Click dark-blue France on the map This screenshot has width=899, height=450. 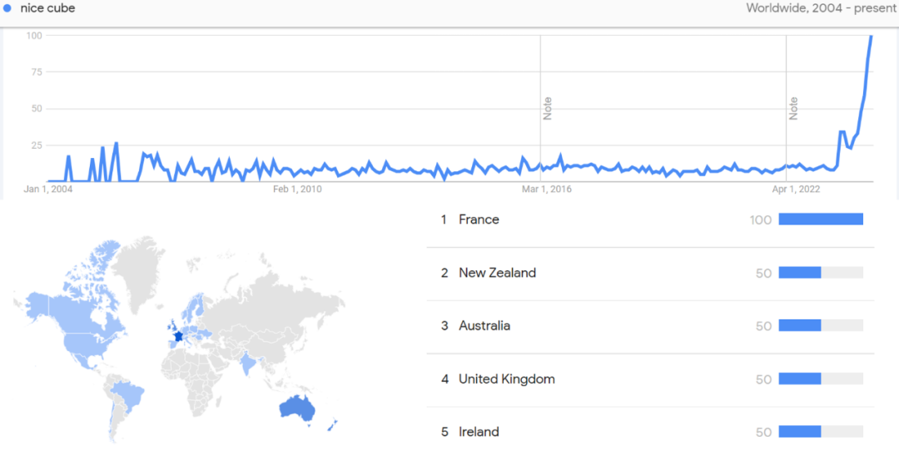178,337
